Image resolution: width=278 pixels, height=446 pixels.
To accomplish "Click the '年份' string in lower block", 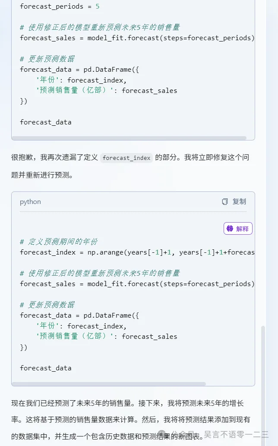I will coord(48,326).
